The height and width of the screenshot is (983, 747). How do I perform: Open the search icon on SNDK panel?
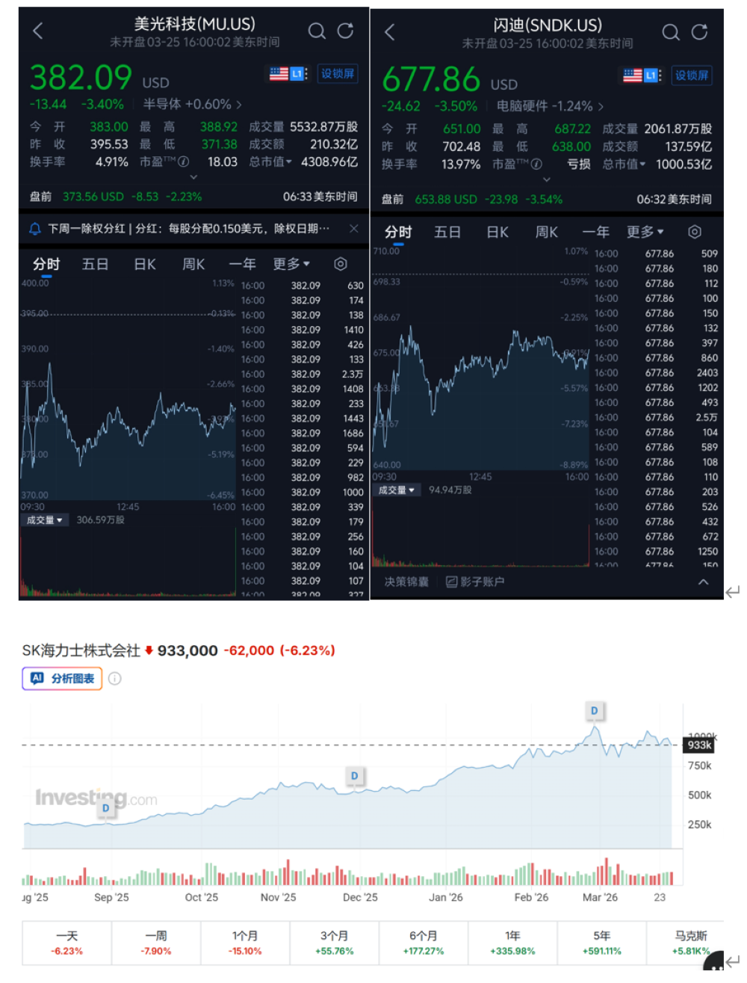click(x=671, y=31)
